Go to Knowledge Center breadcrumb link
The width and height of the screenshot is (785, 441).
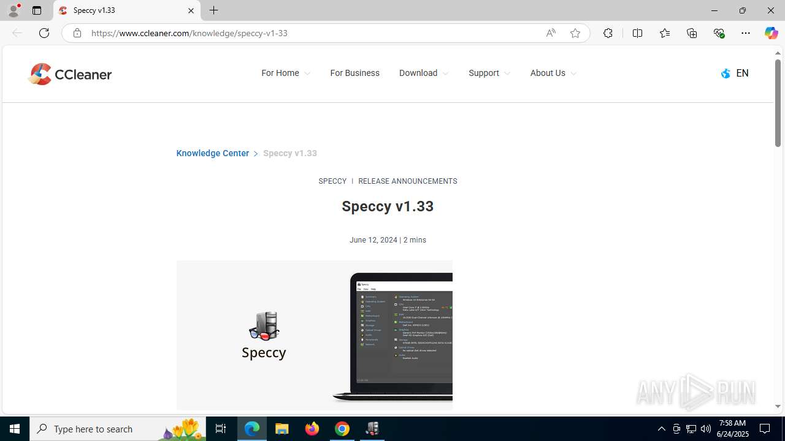coord(212,153)
